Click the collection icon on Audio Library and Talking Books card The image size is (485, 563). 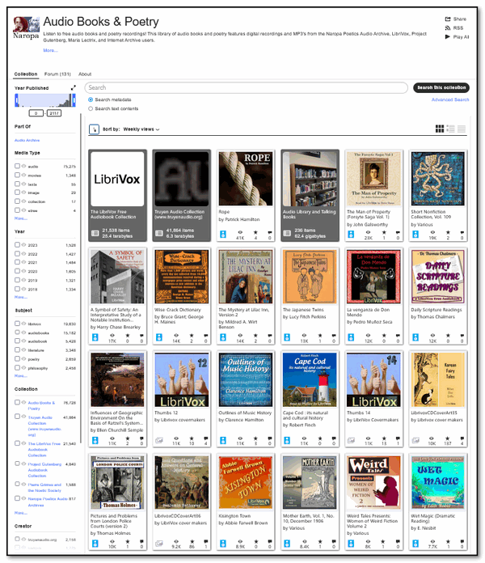point(287,234)
